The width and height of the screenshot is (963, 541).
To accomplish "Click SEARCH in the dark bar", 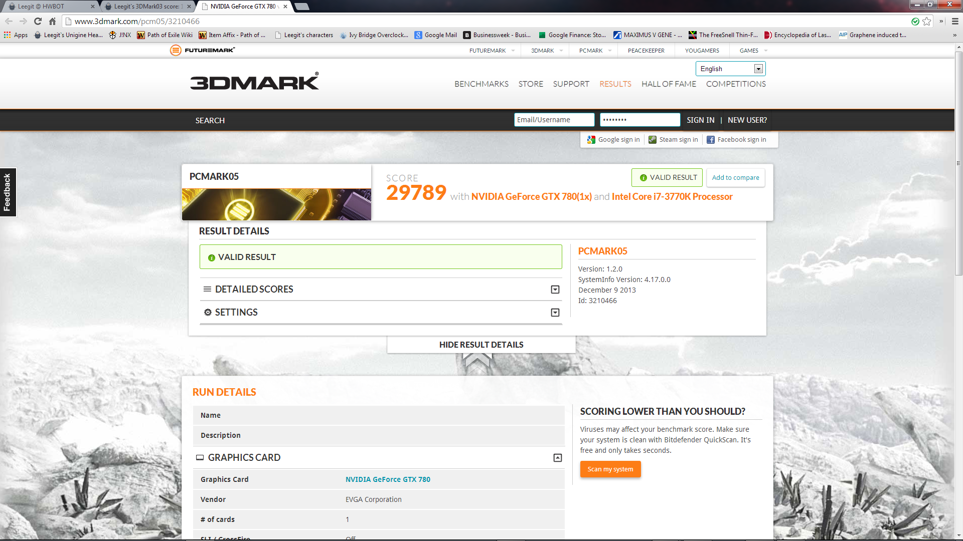I will coord(210,121).
